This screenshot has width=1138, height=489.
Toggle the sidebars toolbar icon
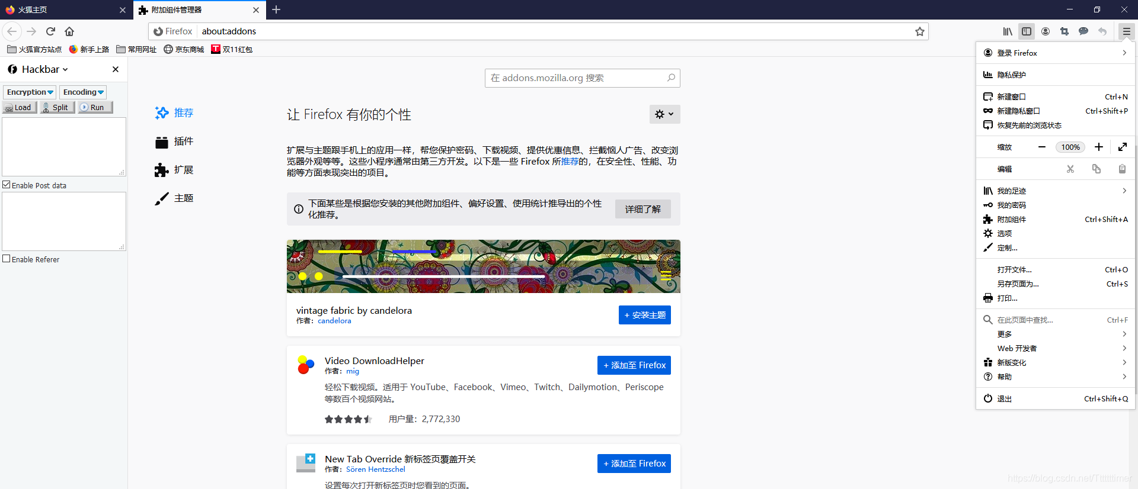[1027, 31]
